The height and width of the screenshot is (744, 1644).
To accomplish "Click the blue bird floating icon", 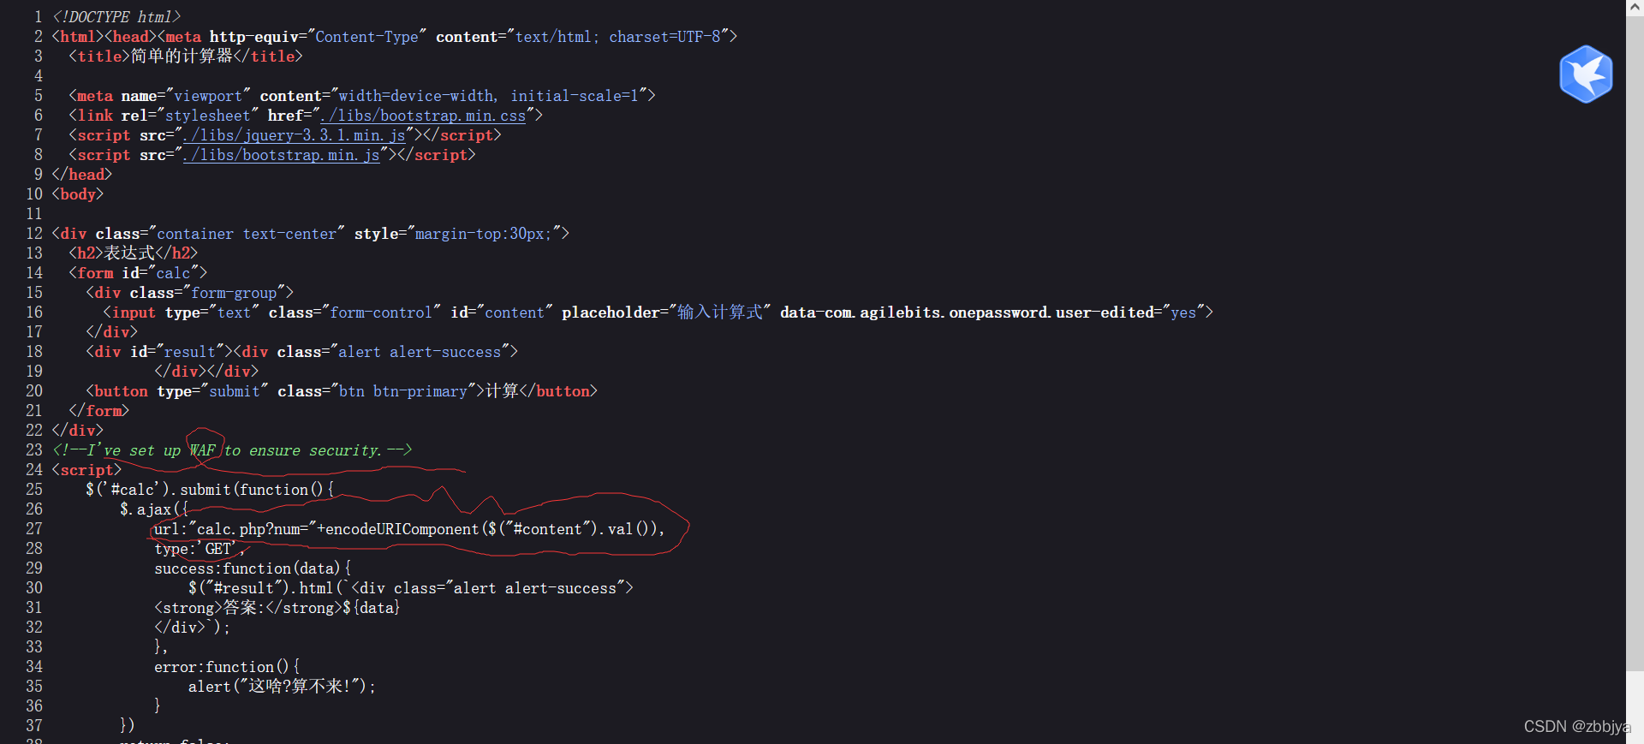I will coord(1586,74).
